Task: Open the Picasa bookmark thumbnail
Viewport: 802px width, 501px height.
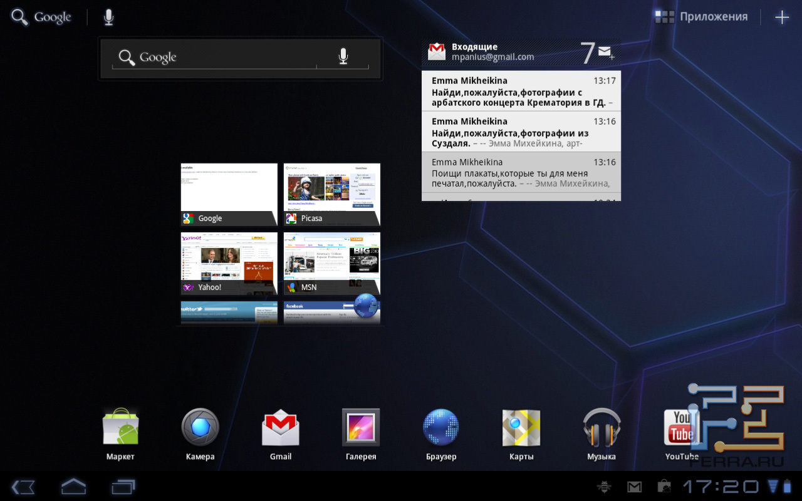Action: [x=332, y=194]
